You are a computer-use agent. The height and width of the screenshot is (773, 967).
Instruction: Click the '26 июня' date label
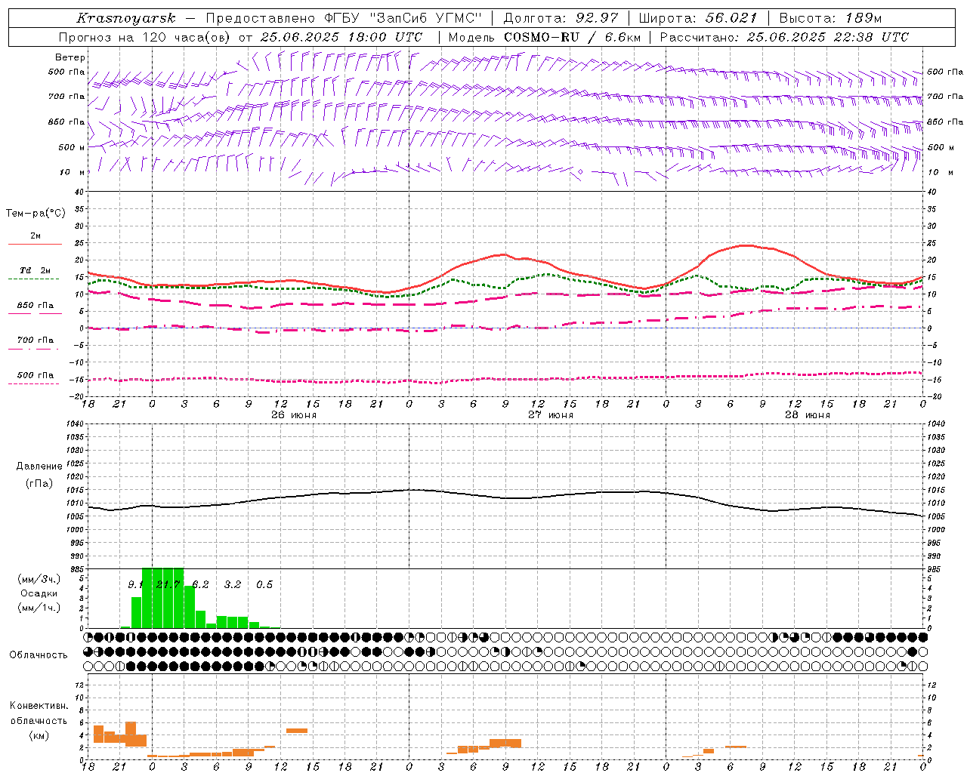[293, 415]
